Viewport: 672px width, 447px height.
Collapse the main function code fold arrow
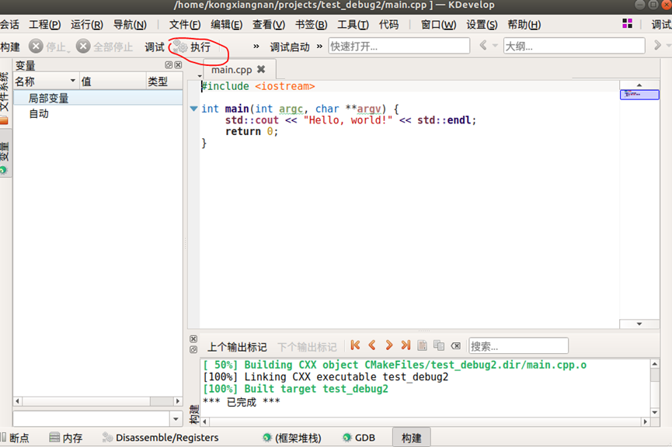click(193, 109)
